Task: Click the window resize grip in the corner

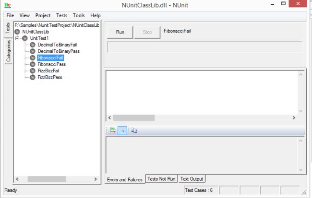Action: point(304,192)
